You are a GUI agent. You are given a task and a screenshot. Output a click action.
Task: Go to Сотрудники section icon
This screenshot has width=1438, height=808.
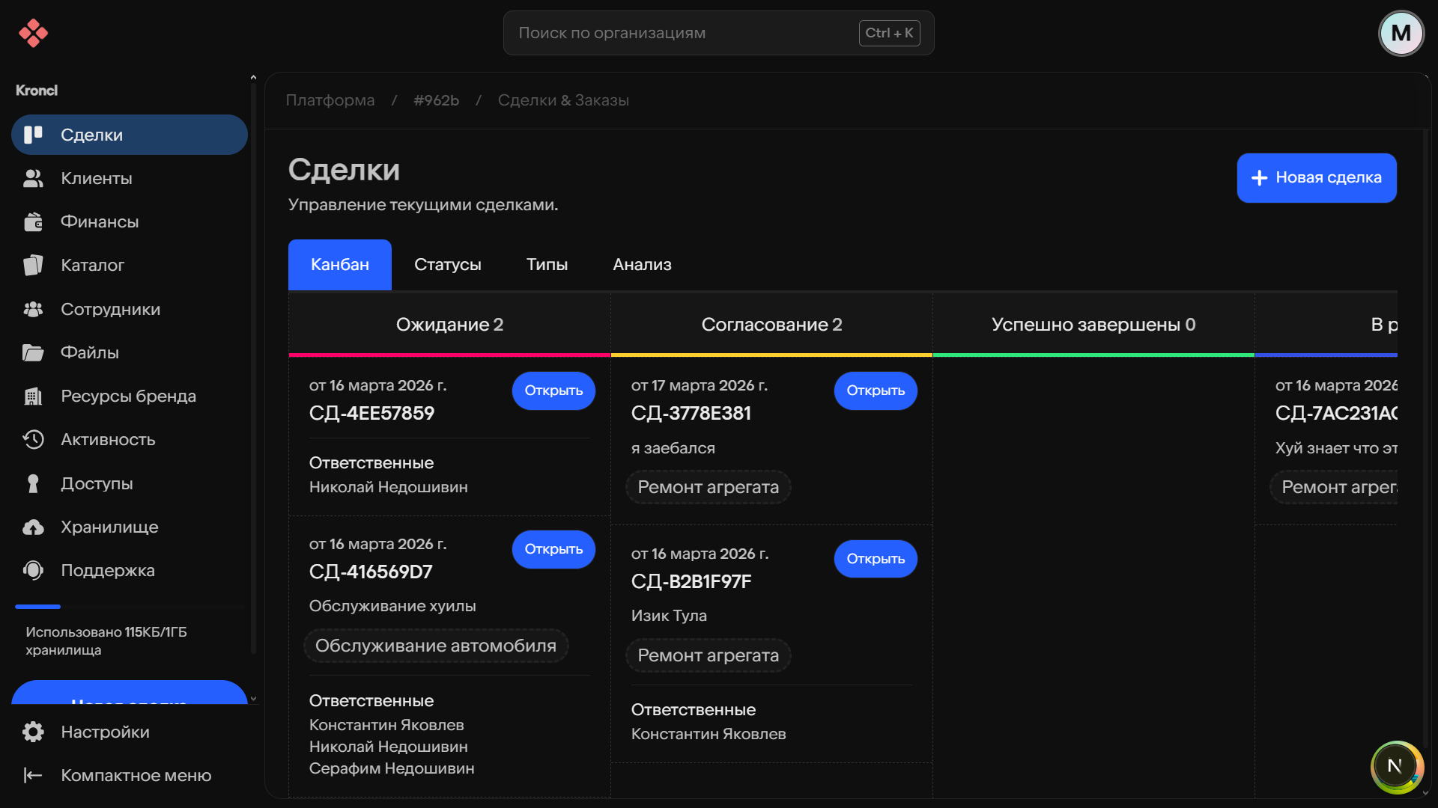(33, 309)
